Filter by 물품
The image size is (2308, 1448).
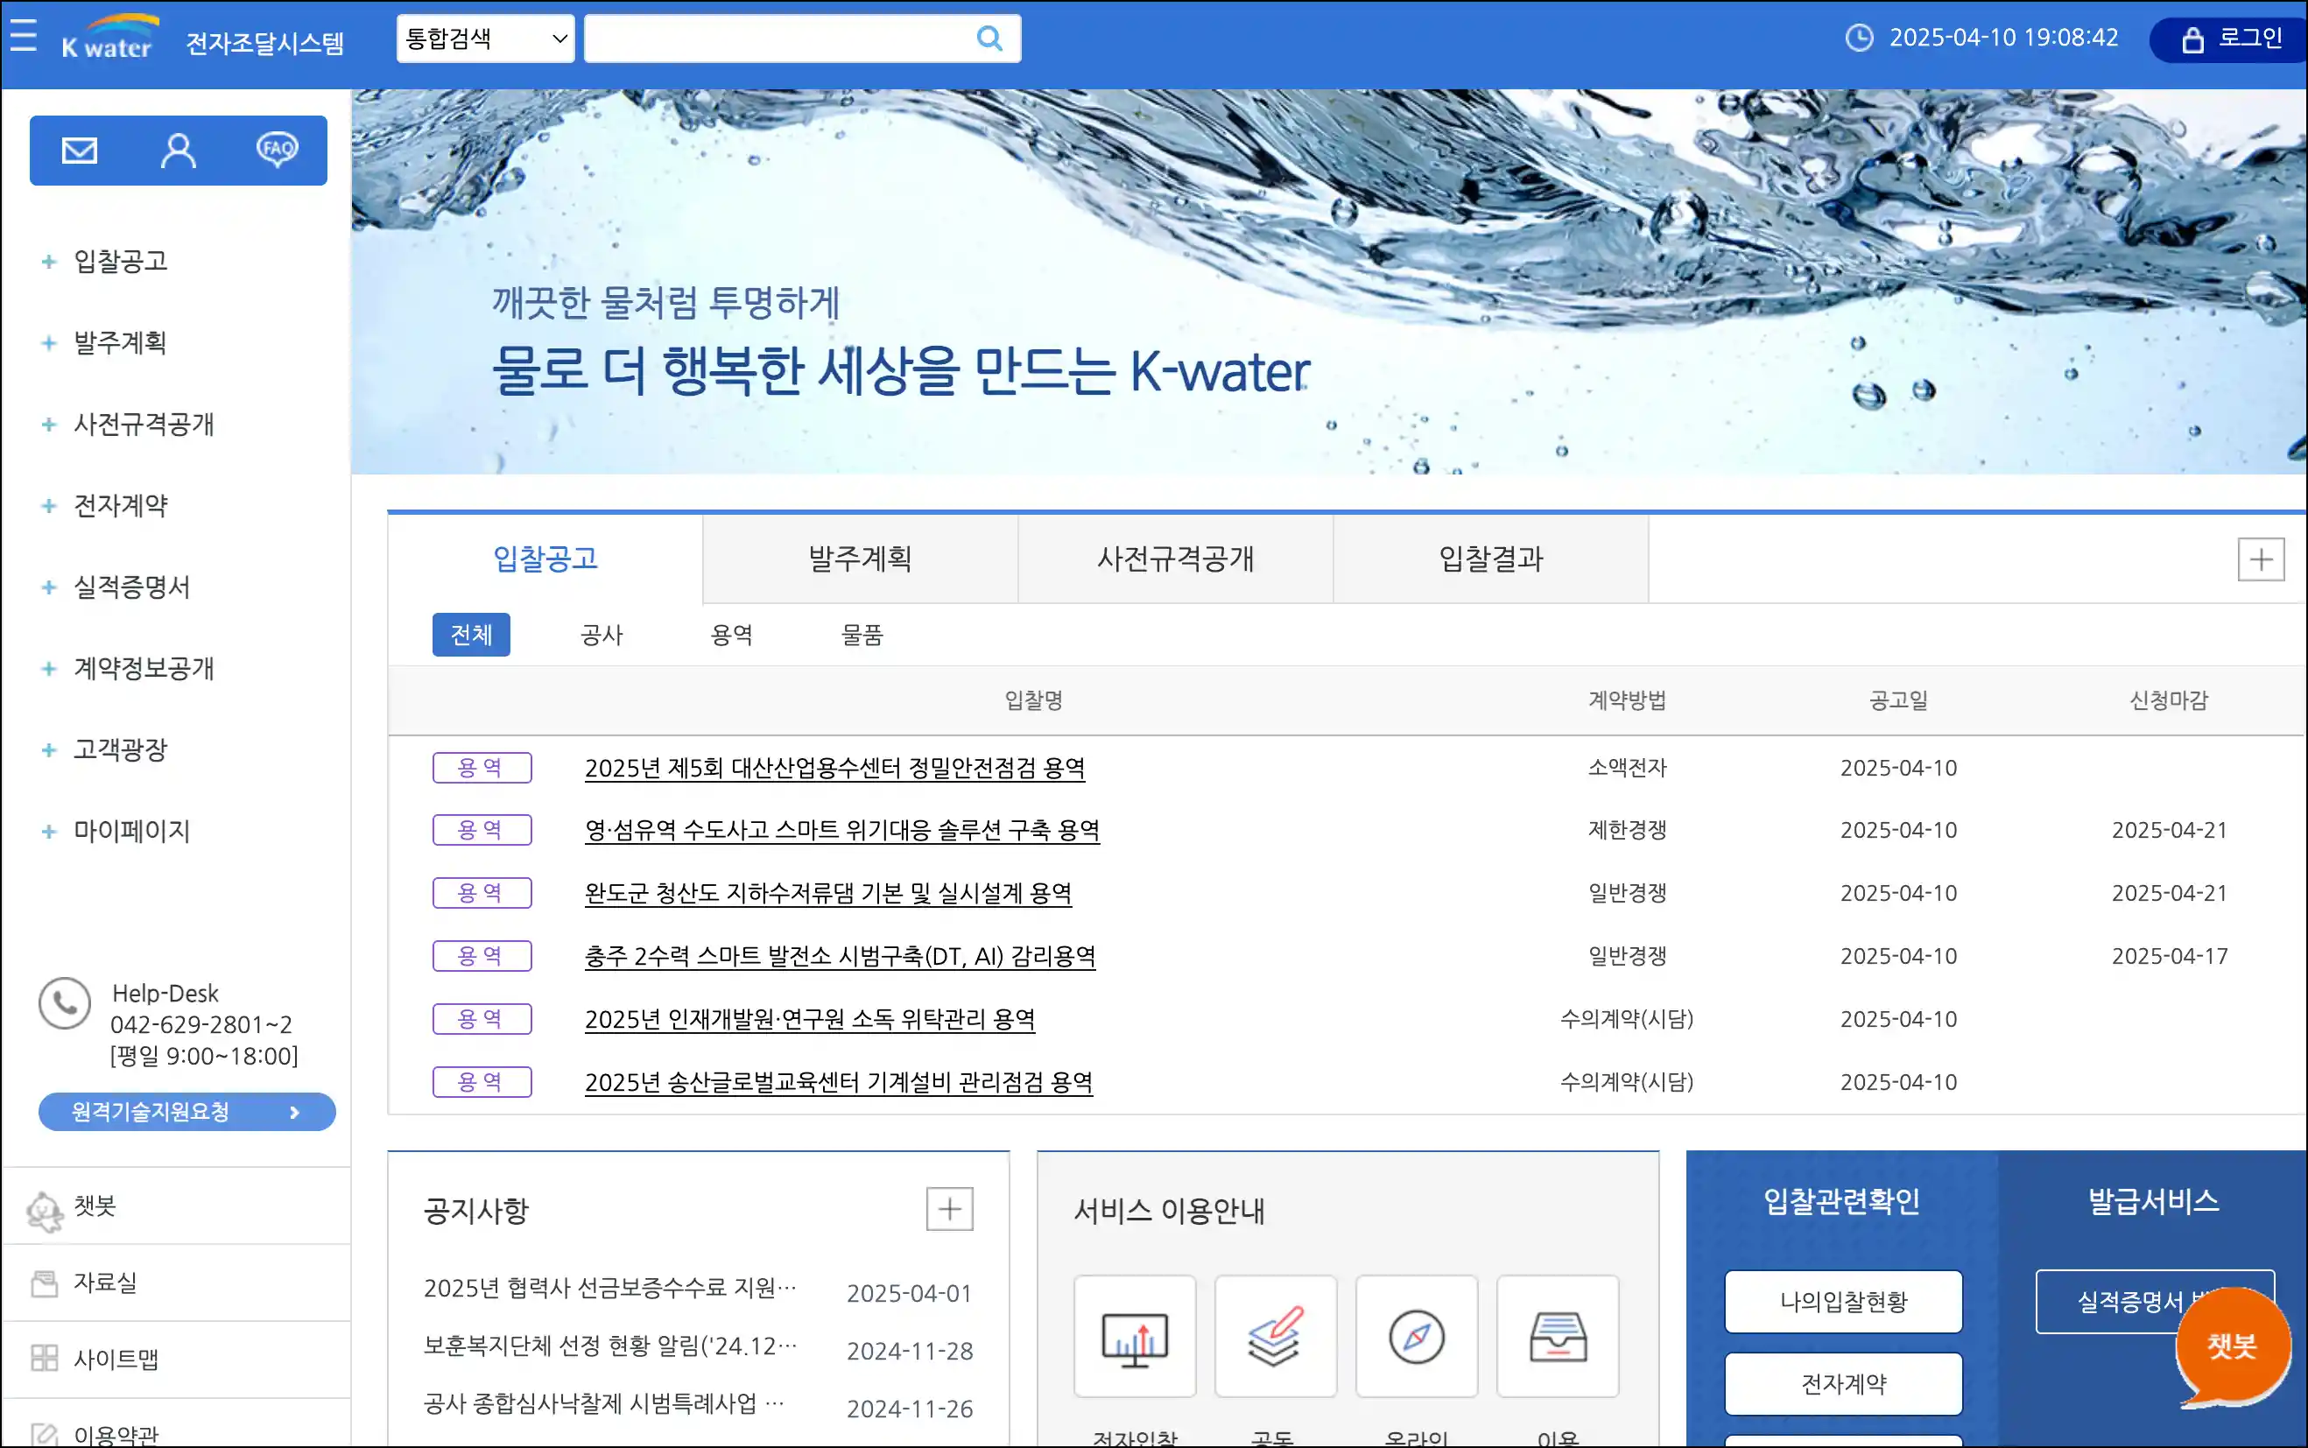pyautogui.click(x=862, y=634)
